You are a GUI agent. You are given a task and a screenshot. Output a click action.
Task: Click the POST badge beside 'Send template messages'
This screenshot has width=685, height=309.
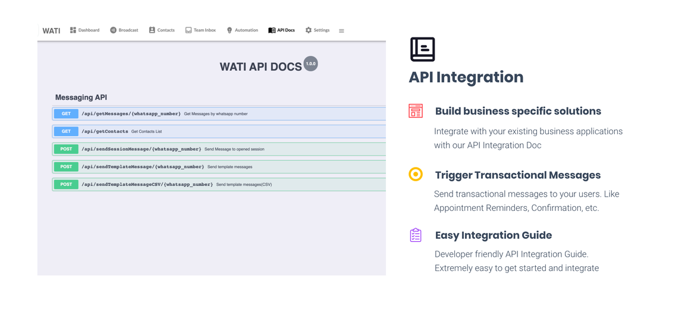[66, 167]
